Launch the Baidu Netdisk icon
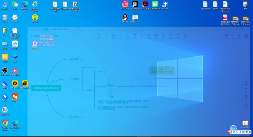 (15, 44)
